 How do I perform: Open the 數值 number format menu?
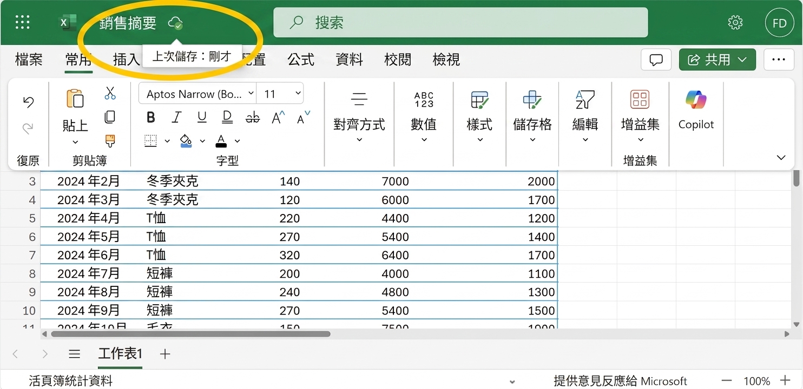[424, 117]
